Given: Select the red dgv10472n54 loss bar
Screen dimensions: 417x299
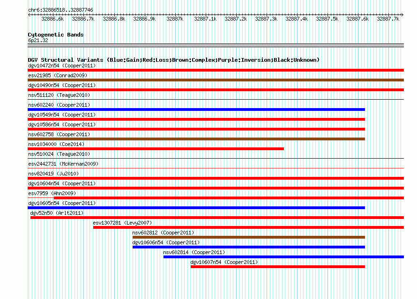Looking at the screenshot, I should coord(216,70).
